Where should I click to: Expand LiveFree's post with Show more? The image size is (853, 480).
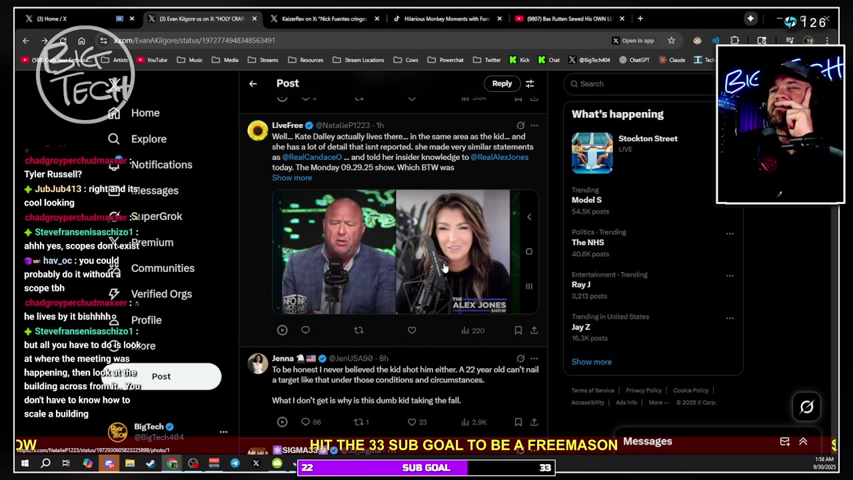point(292,178)
